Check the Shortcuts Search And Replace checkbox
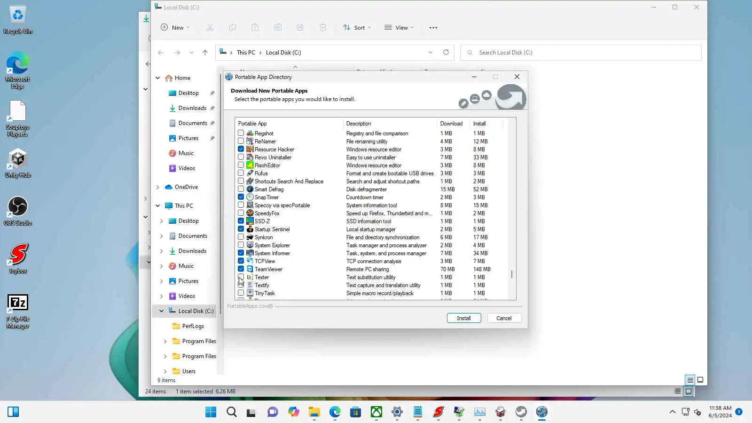Viewport: 752px width, 423px height. [241, 181]
